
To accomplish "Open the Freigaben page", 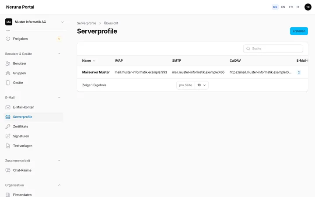I will [33, 39].
